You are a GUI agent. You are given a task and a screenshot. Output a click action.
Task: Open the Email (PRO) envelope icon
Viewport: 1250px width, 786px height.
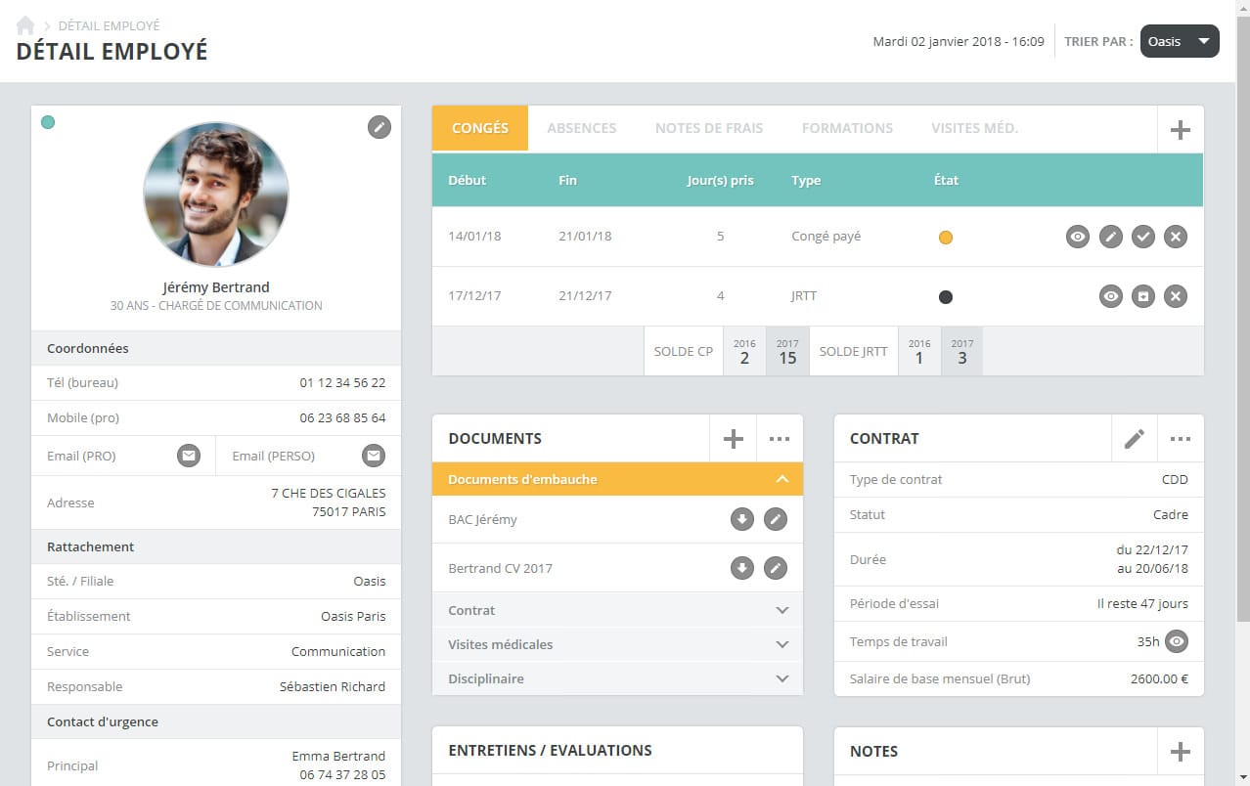click(x=189, y=456)
